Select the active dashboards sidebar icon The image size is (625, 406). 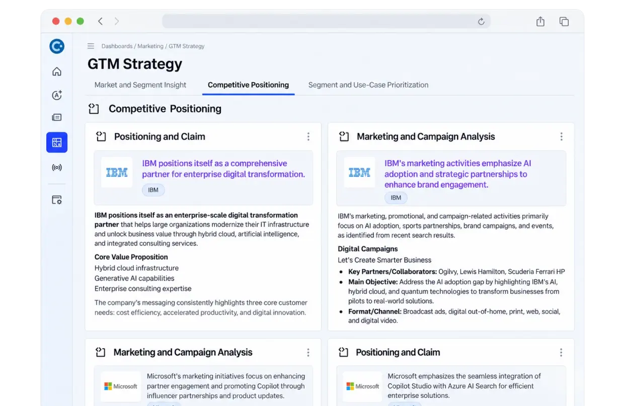point(57,142)
